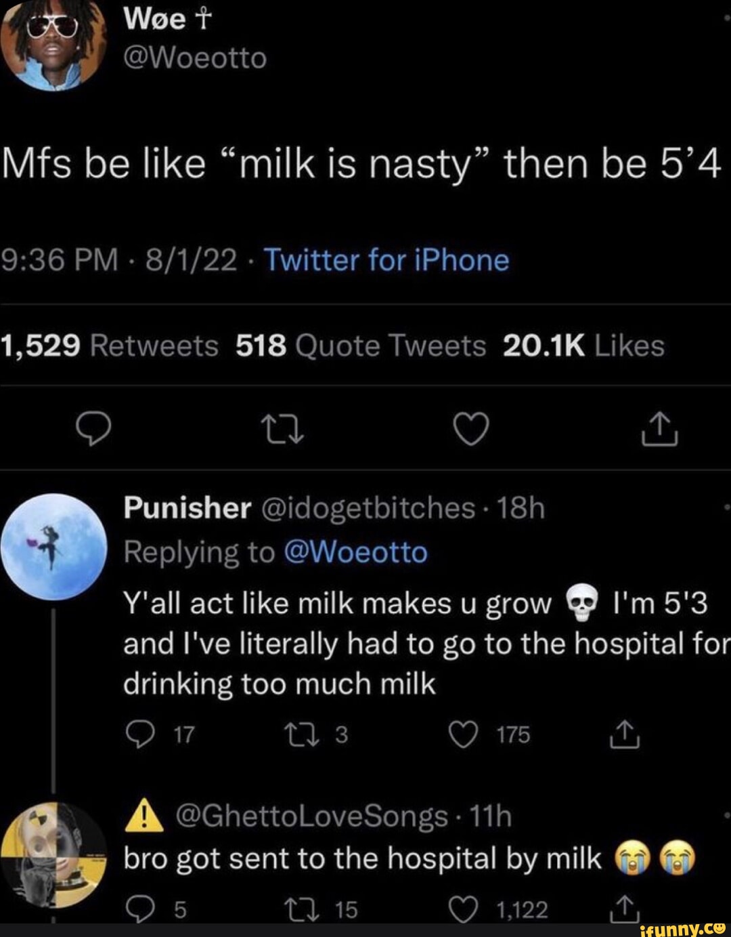
Task: Click the 20.1K Likes count
Action: (582, 346)
